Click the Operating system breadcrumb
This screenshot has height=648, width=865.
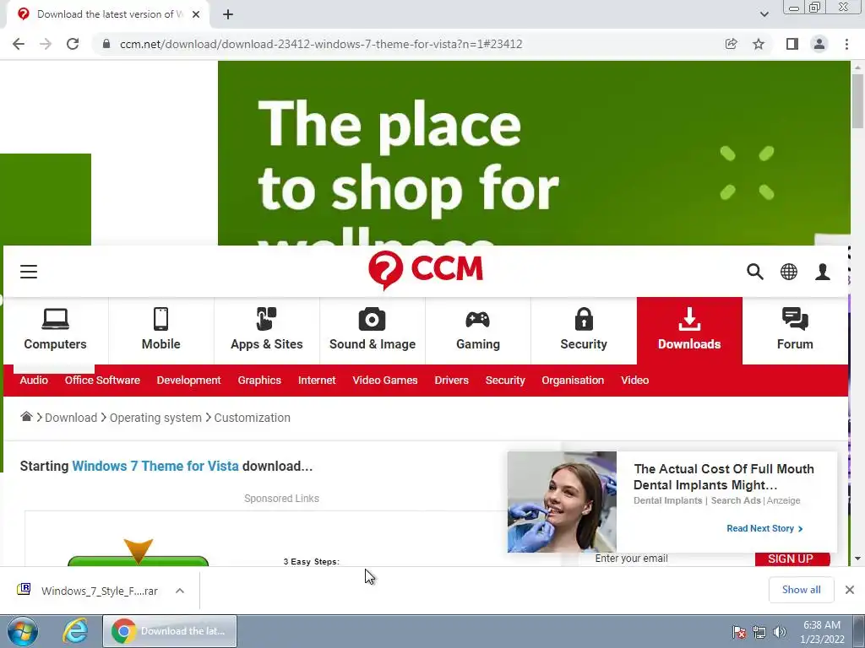[x=155, y=418]
